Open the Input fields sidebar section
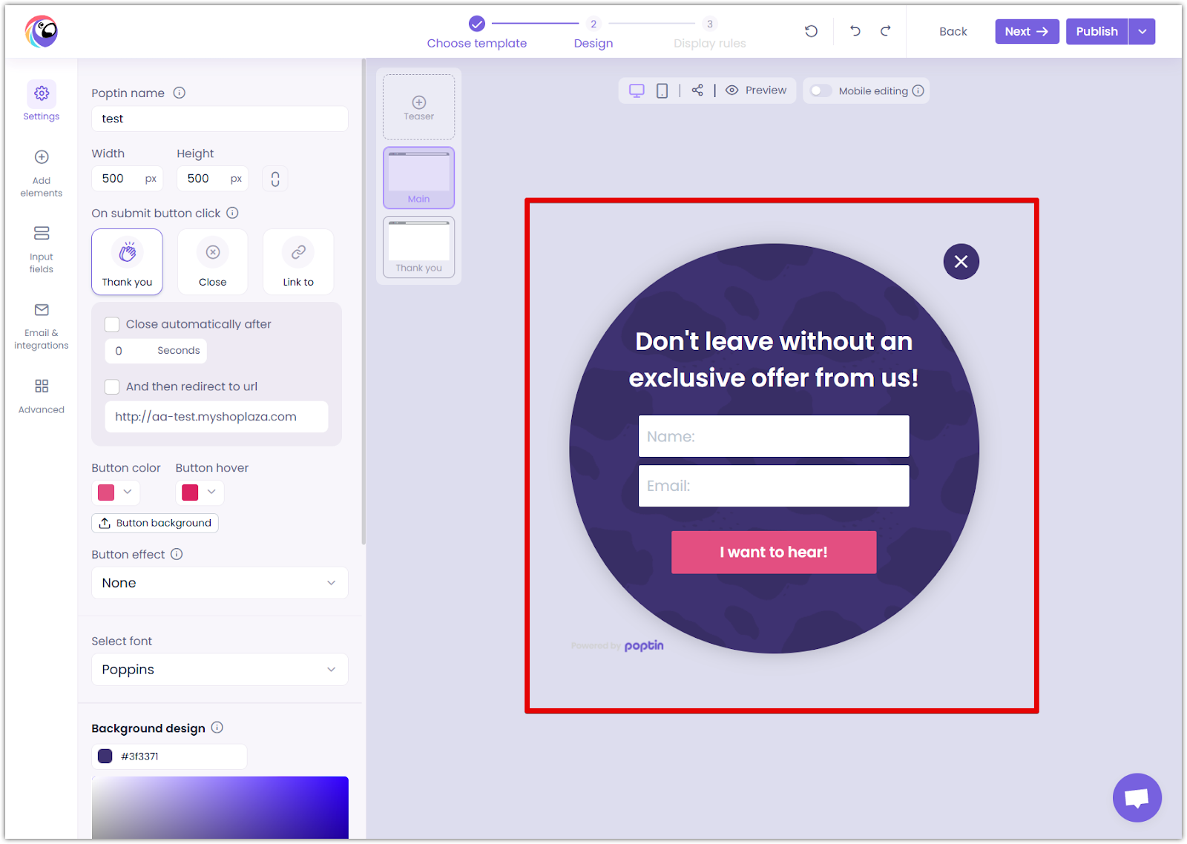Screen dimensions: 1187x844 [42, 250]
